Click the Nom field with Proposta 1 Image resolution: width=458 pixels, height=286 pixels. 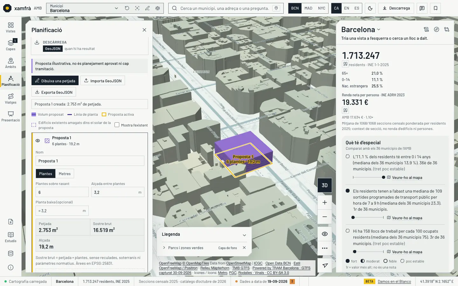pyautogui.click(x=90, y=161)
